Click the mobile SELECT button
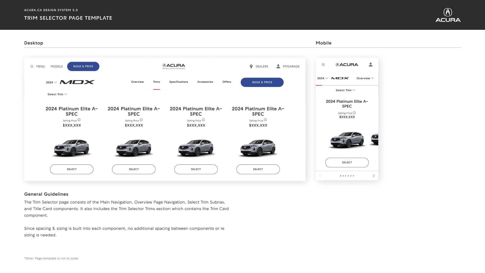 pos(347,163)
